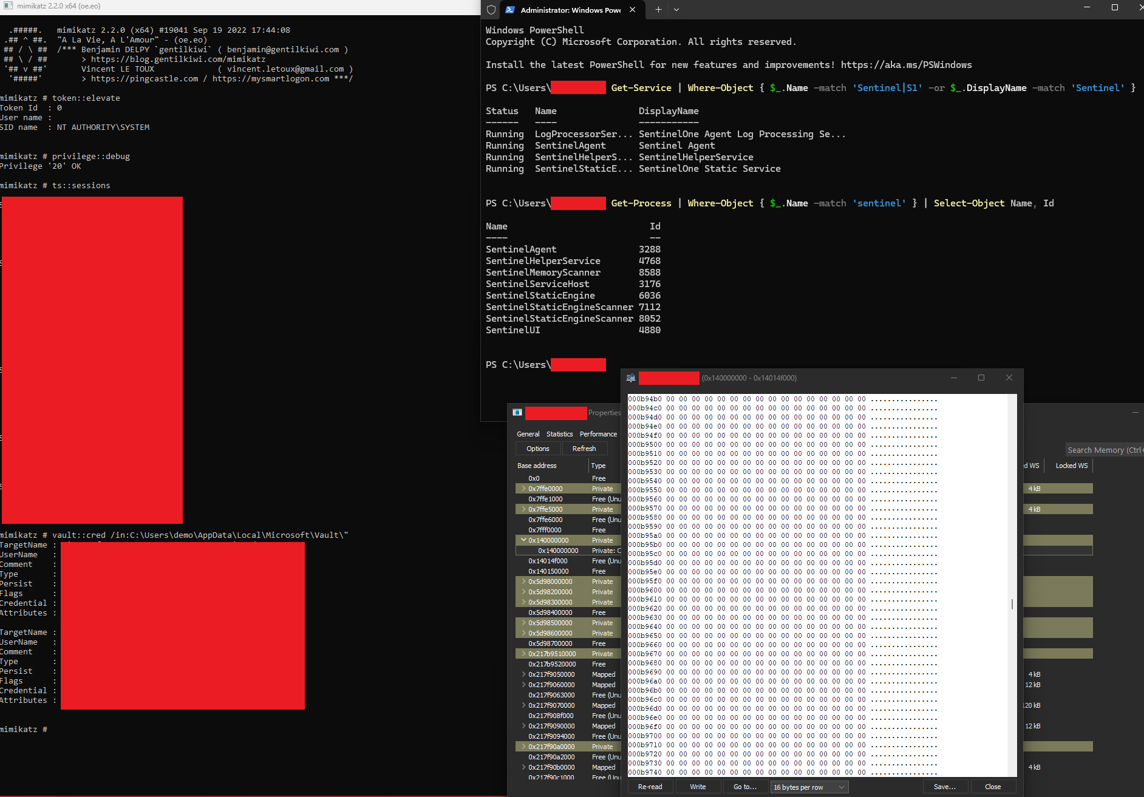Click the Write button in memory editor
This screenshot has height=797, width=1144.
(x=698, y=787)
